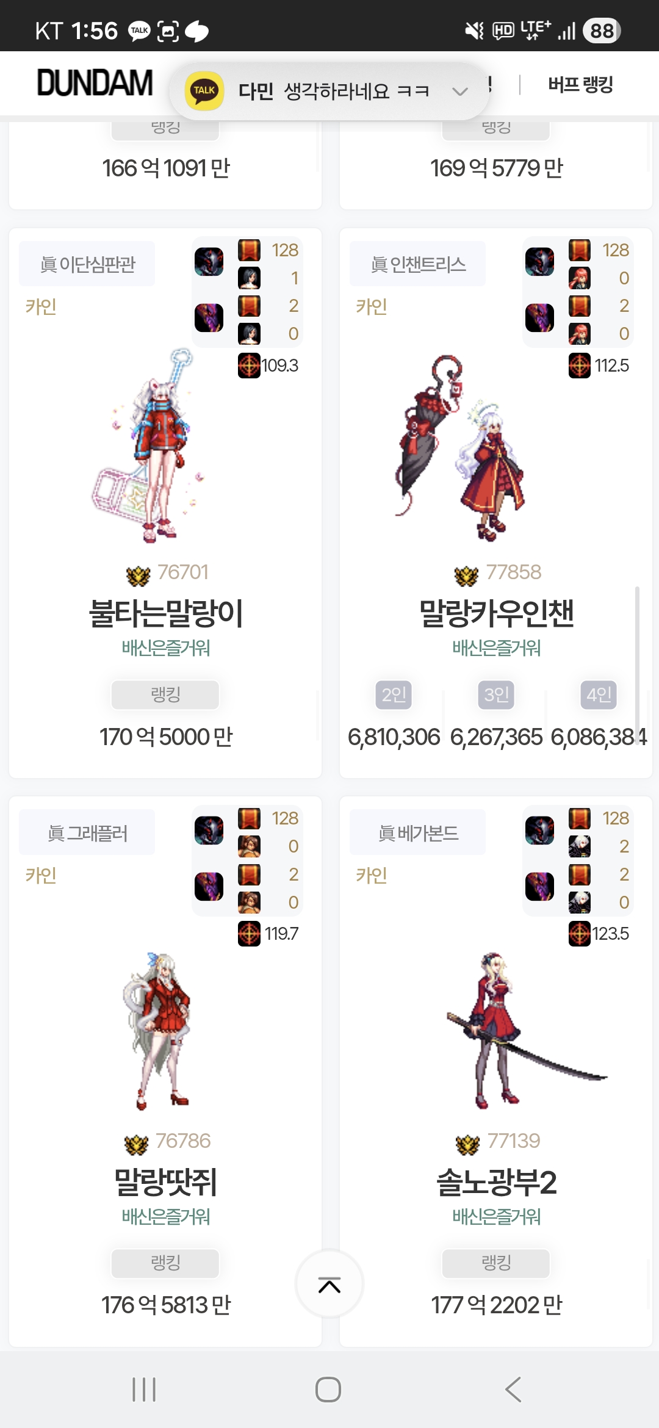Viewport: 659px width, 1428px height.
Task: Tap the recent apps navigation icon
Action: pyautogui.click(x=144, y=1390)
